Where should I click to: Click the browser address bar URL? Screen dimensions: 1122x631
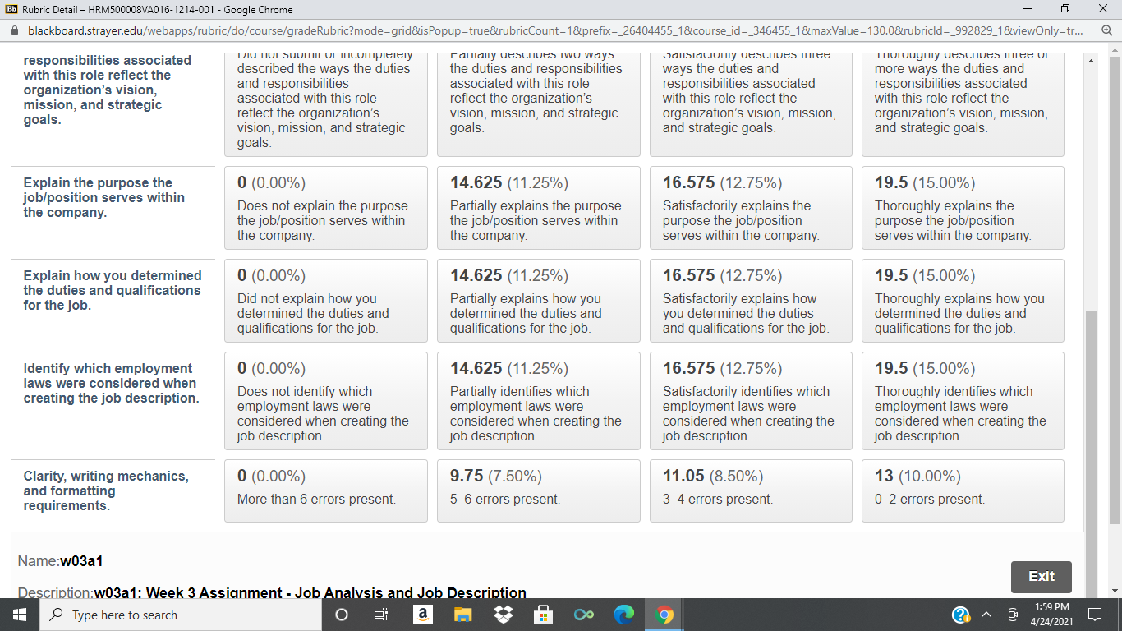coord(554,30)
